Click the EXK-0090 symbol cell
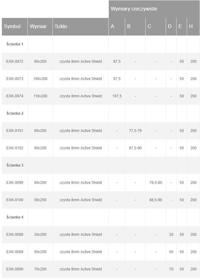Image resolution: width=200 pixels, height=280 pixels. point(15,269)
